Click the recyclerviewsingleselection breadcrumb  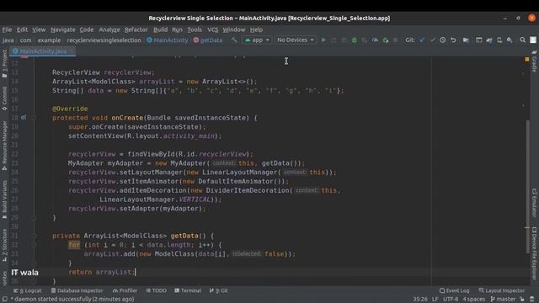point(104,40)
